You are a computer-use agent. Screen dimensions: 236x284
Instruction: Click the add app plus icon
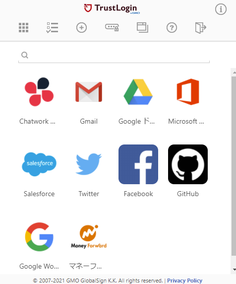pyautogui.click(x=81, y=28)
